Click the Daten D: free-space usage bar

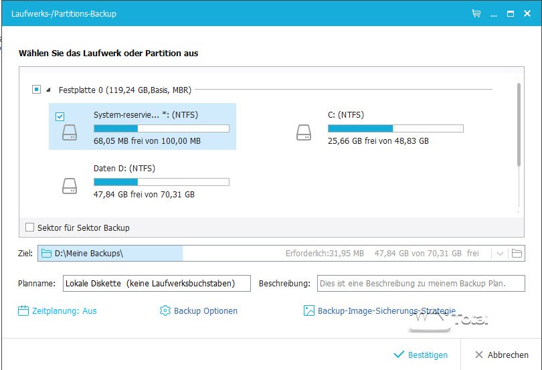tap(161, 181)
